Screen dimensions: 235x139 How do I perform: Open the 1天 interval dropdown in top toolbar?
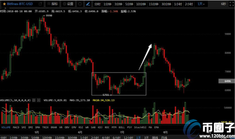coord(201,4)
